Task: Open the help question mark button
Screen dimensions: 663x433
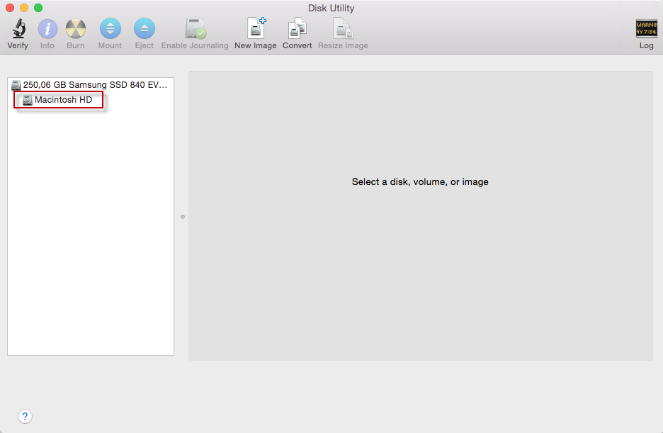Action: pyautogui.click(x=25, y=417)
